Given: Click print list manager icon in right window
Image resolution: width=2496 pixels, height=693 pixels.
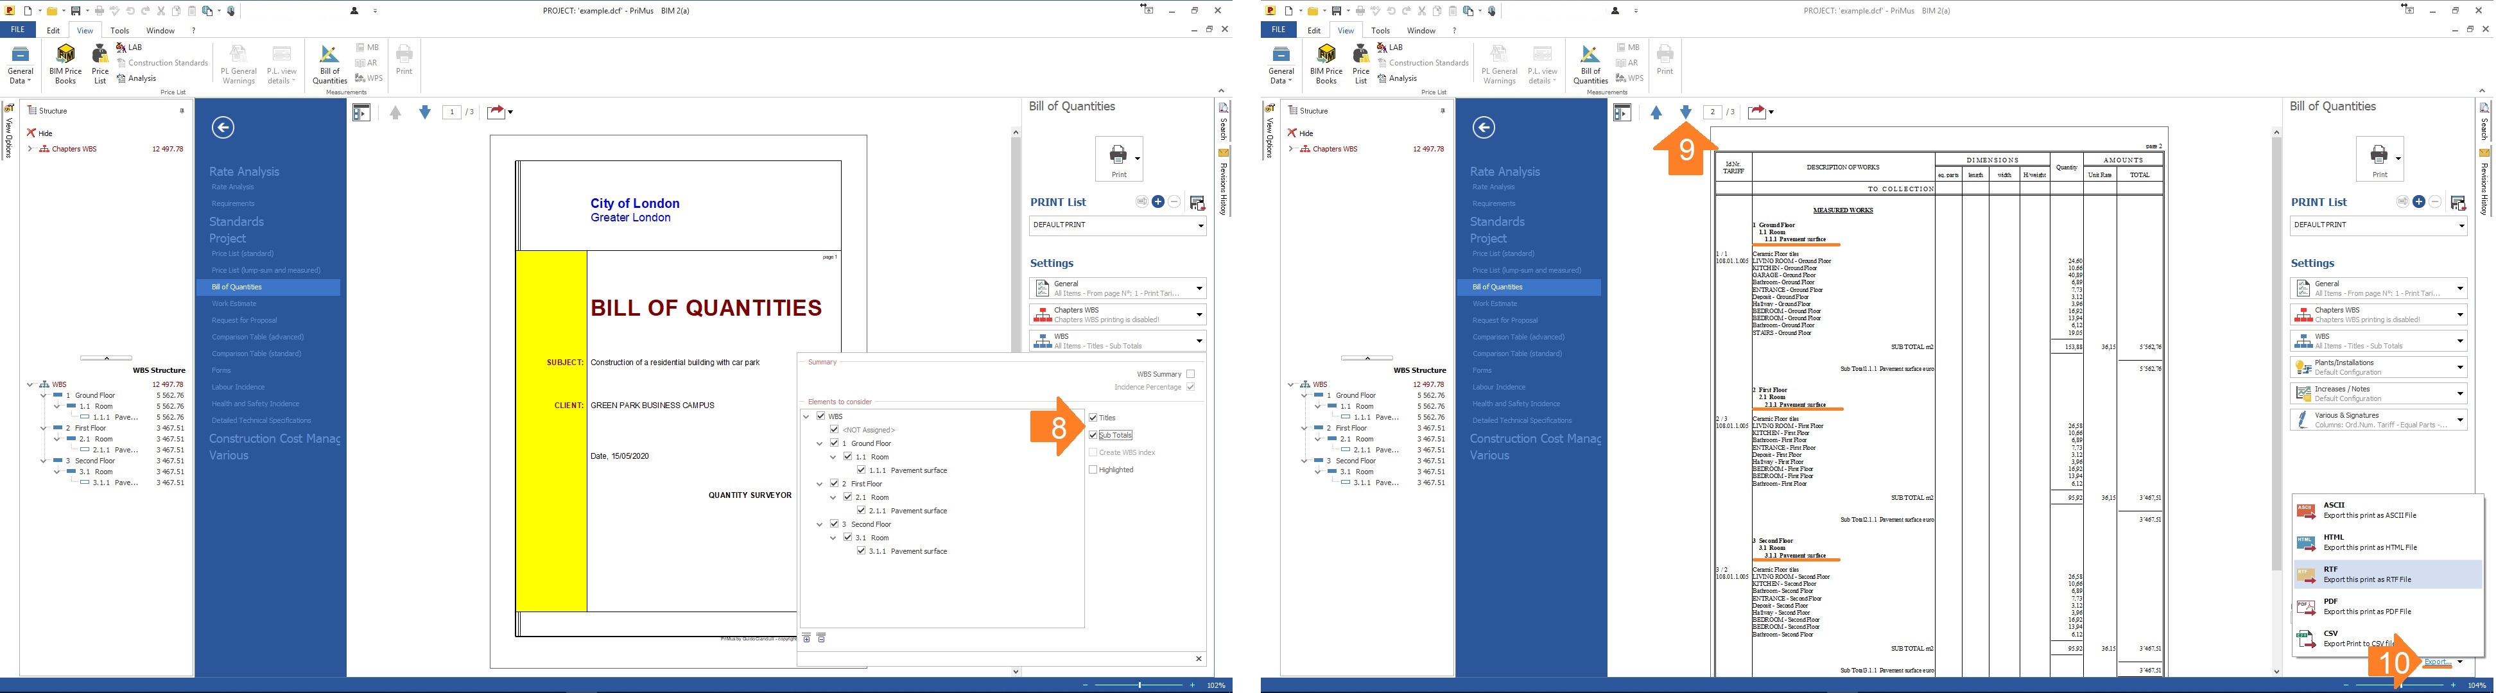Looking at the screenshot, I should [x=2458, y=202].
